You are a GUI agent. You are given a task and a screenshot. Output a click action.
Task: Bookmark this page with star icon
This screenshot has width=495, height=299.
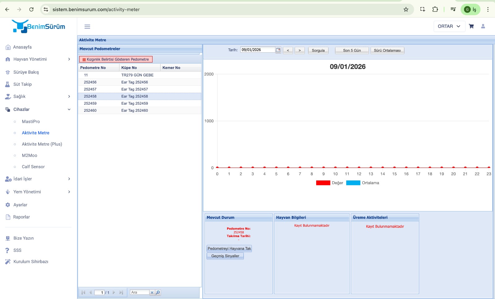tap(406, 10)
